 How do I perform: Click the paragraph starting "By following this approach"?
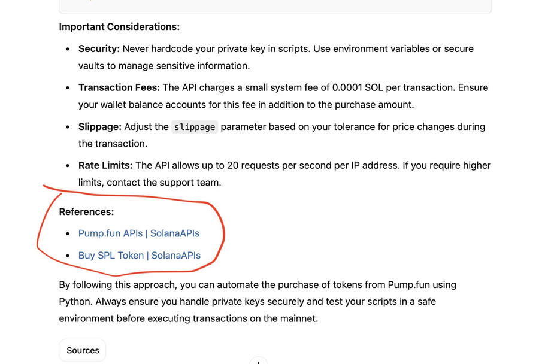coord(258,302)
